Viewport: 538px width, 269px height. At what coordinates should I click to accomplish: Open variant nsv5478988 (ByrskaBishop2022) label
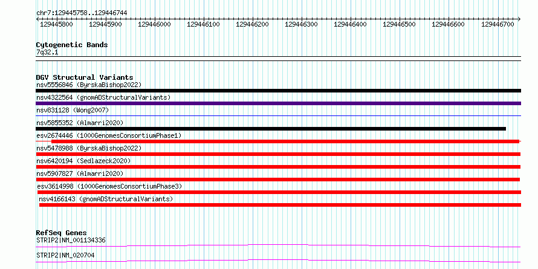coord(89,148)
